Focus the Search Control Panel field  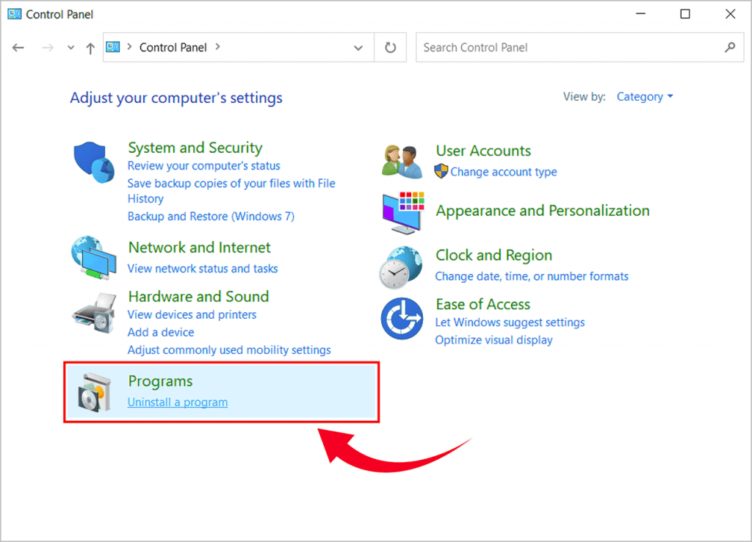pos(580,48)
